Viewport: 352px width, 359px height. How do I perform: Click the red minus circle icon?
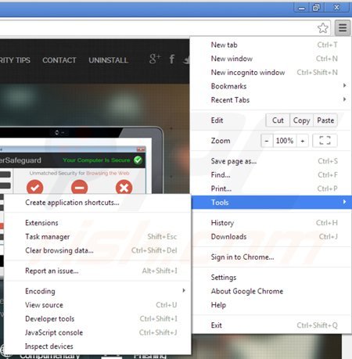point(79,187)
